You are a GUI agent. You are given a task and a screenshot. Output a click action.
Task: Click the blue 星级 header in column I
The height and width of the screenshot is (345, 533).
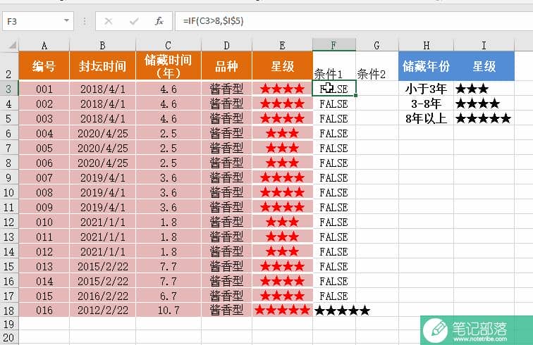click(484, 66)
